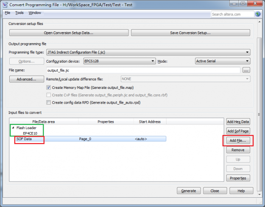Click the file name browse ellipsis button
Screen dimensions: 265x207
(x=246, y=70)
